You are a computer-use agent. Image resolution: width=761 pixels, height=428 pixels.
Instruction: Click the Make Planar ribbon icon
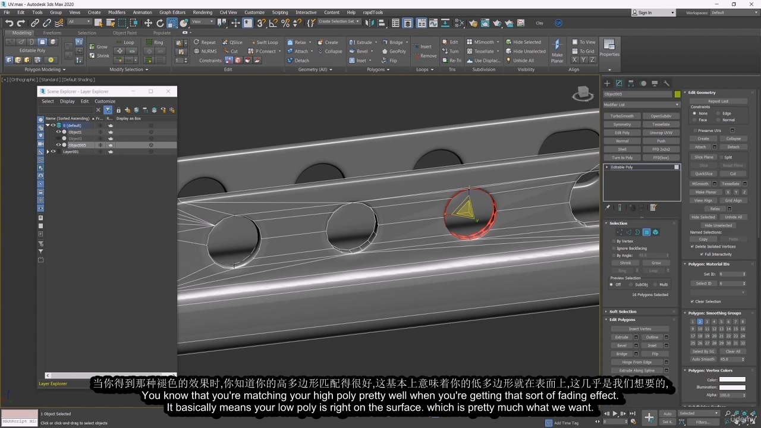coord(557,51)
